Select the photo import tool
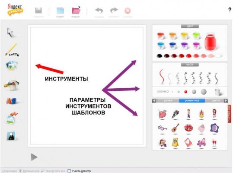This screenshot has height=173, width=233. tap(12, 118)
